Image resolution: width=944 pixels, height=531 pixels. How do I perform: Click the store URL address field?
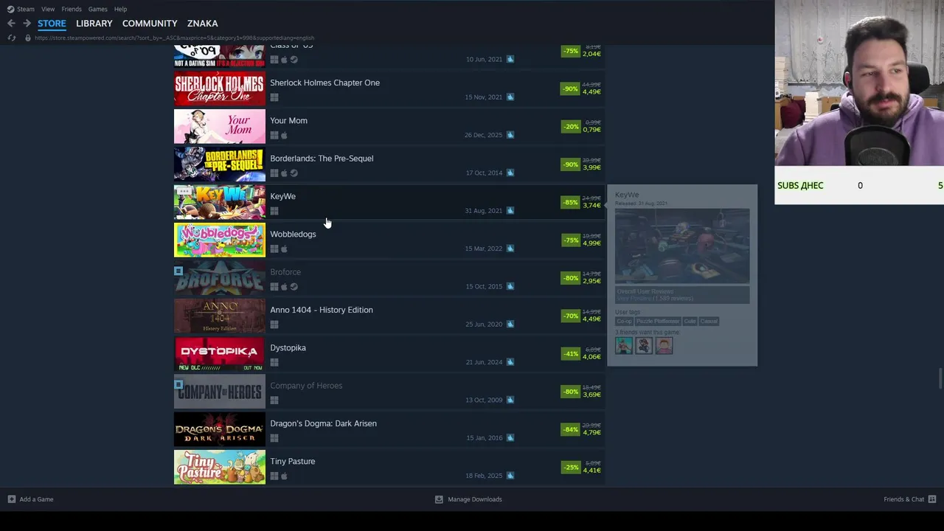(174, 38)
